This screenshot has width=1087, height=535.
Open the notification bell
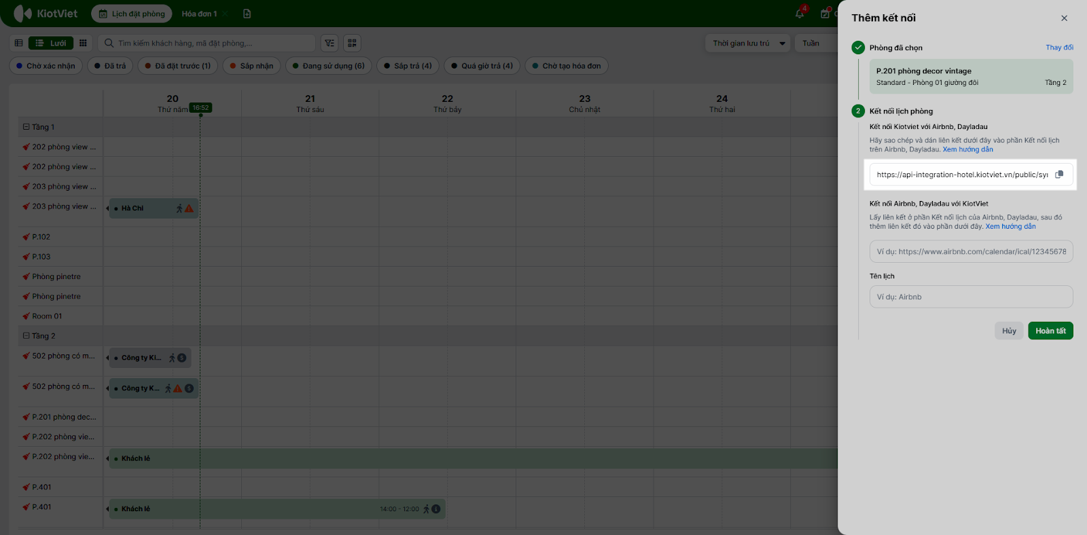point(800,14)
